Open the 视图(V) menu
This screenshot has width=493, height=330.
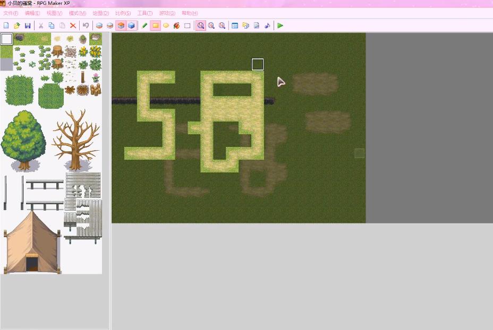tap(54, 13)
